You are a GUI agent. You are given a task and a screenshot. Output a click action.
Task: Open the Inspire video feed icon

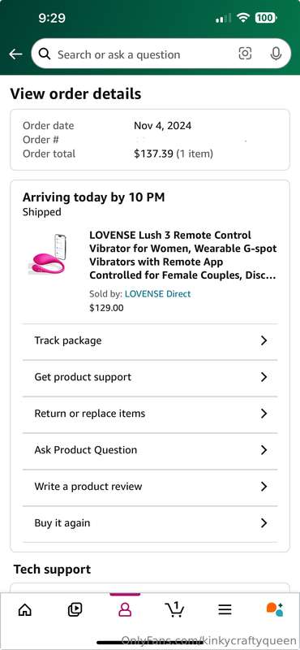[x=75, y=609]
